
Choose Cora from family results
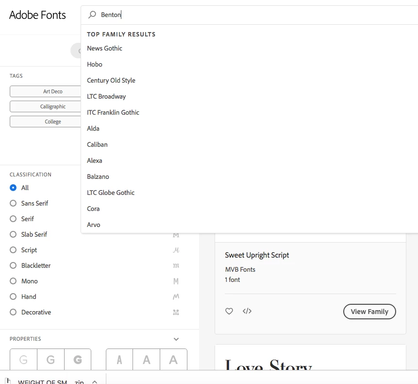pos(93,209)
